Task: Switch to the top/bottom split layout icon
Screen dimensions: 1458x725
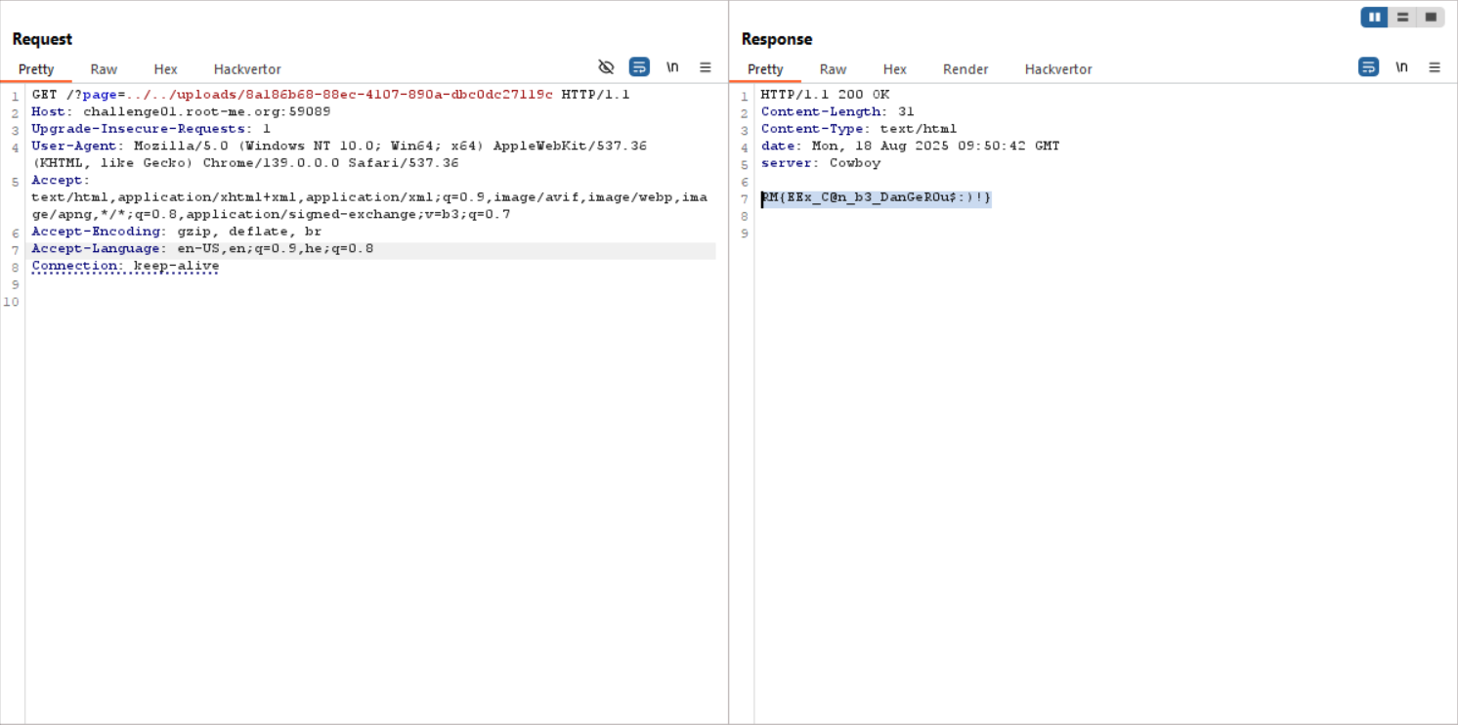Action: click(x=1402, y=17)
